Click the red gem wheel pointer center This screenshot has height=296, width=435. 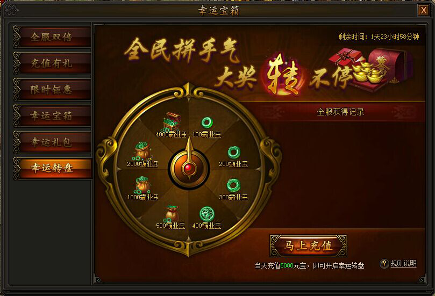pyautogui.click(x=189, y=168)
